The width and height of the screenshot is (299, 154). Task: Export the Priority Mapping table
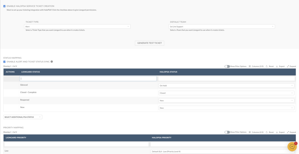pyautogui.click(x=280, y=132)
